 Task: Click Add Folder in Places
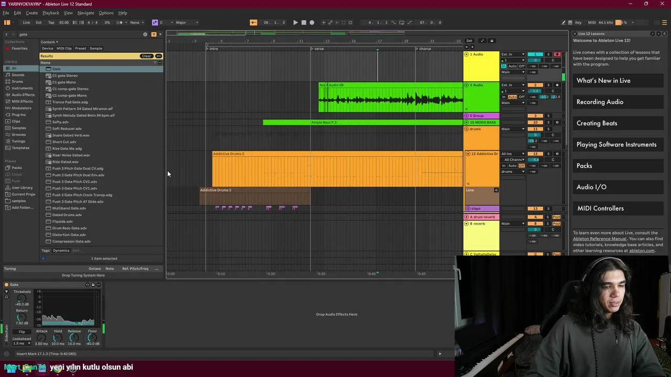point(23,207)
